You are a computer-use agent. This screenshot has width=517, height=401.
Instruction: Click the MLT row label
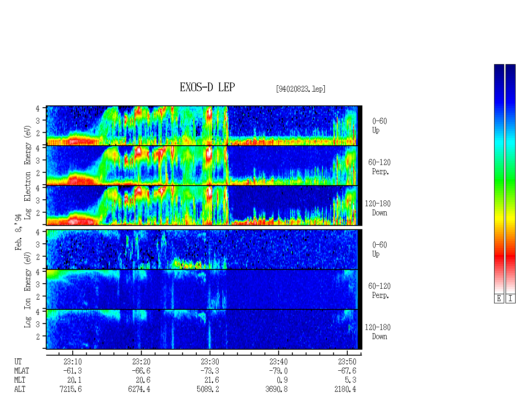pos(20,380)
